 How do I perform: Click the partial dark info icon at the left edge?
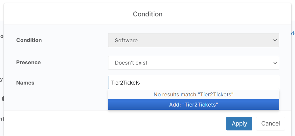pos(3,99)
